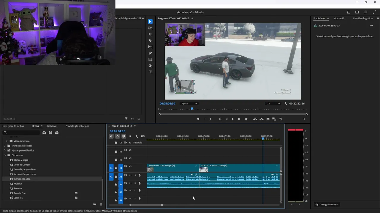Mark Out point in Program monitor
380x213 pixels.
211,119
